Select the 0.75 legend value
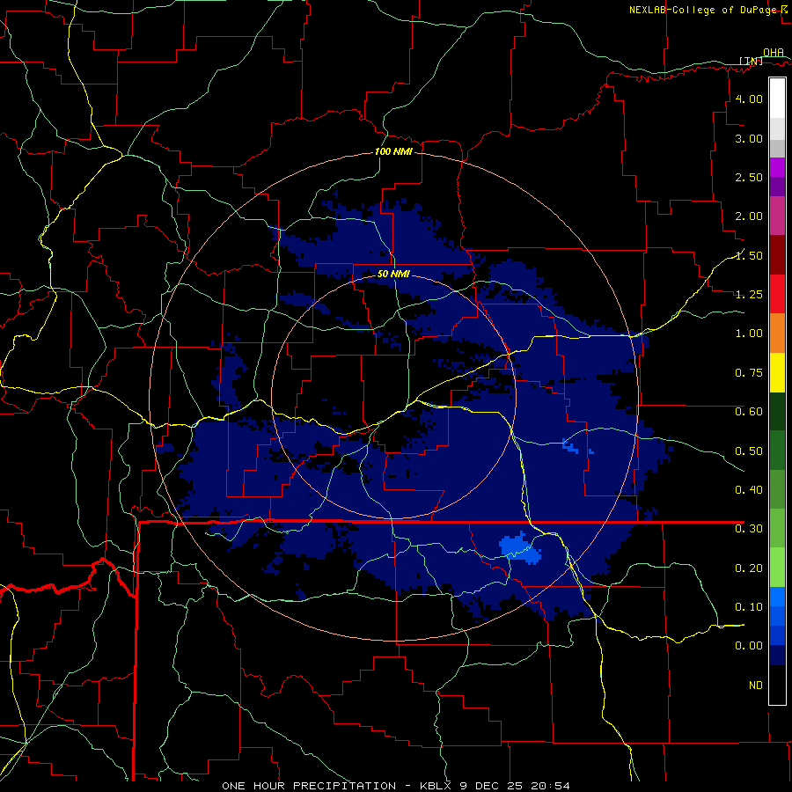The width and height of the screenshot is (792, 792). [x=749, y=373]
